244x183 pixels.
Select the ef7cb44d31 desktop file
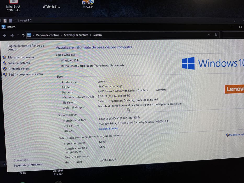tap(51, 4)
